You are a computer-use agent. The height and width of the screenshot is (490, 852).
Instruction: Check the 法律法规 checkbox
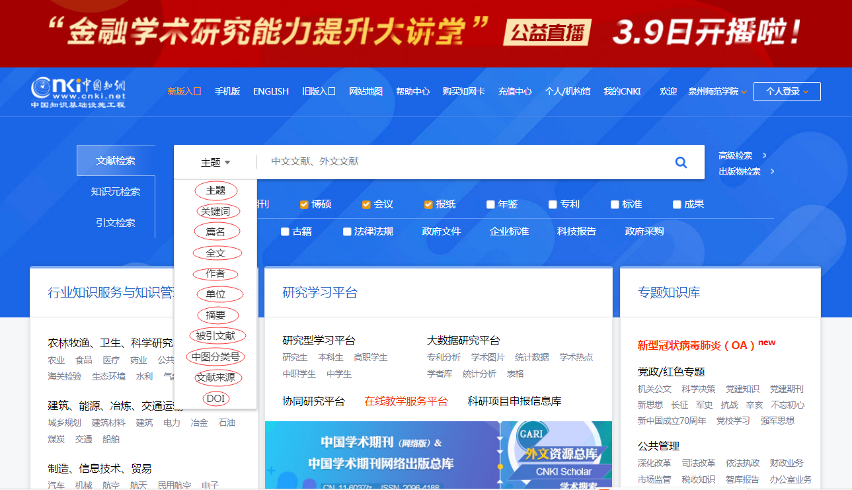pyautogui.click(x=347, y=231)
